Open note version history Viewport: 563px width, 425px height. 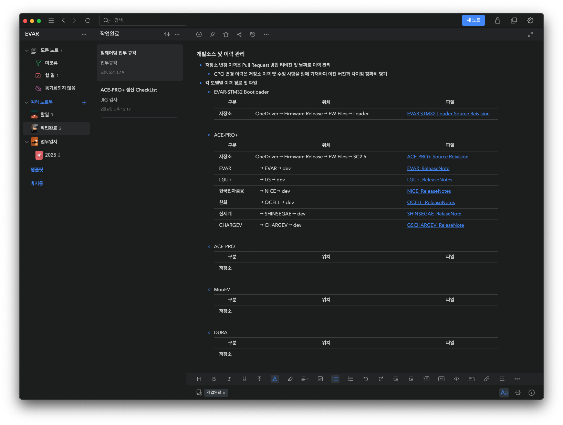click(253, 34)
